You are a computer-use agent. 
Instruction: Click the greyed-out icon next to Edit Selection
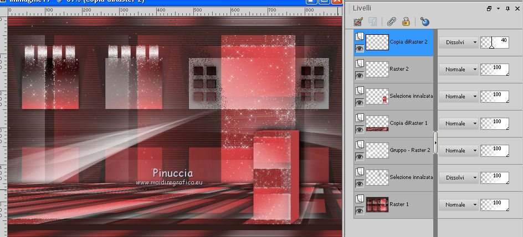(x=372, y=22)
